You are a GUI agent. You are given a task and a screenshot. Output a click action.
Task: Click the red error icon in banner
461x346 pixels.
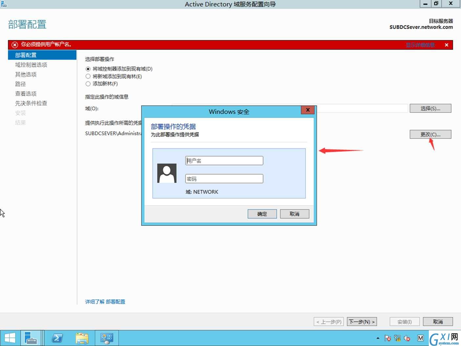(x=15, y=45)
